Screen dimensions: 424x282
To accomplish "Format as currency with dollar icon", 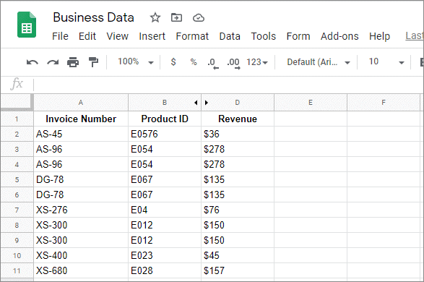I will pos(173,62).
